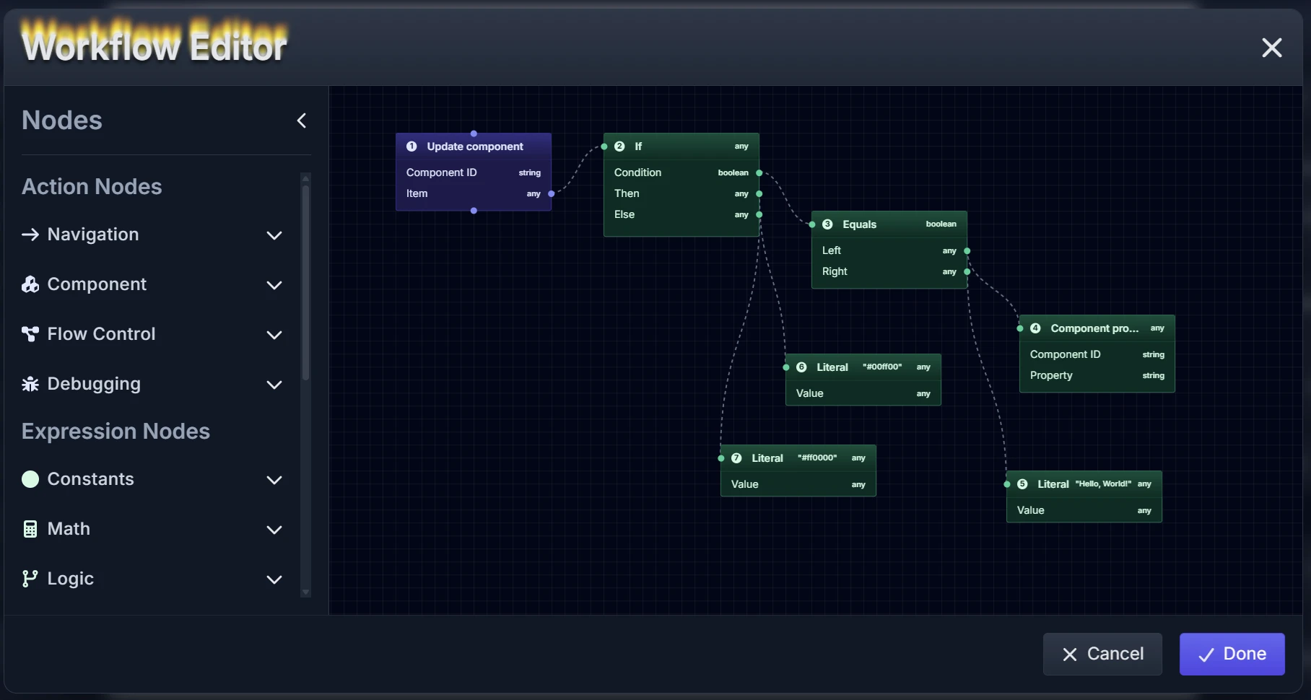
Task: Click the Expression Nodes heading
Action: (116, 432)
